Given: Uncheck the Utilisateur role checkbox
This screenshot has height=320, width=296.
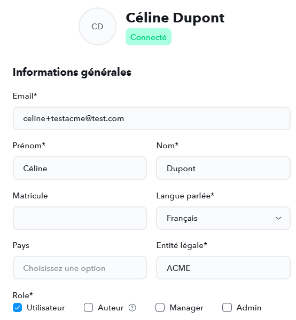Looking at the screenshot, I should coord(18,308).
